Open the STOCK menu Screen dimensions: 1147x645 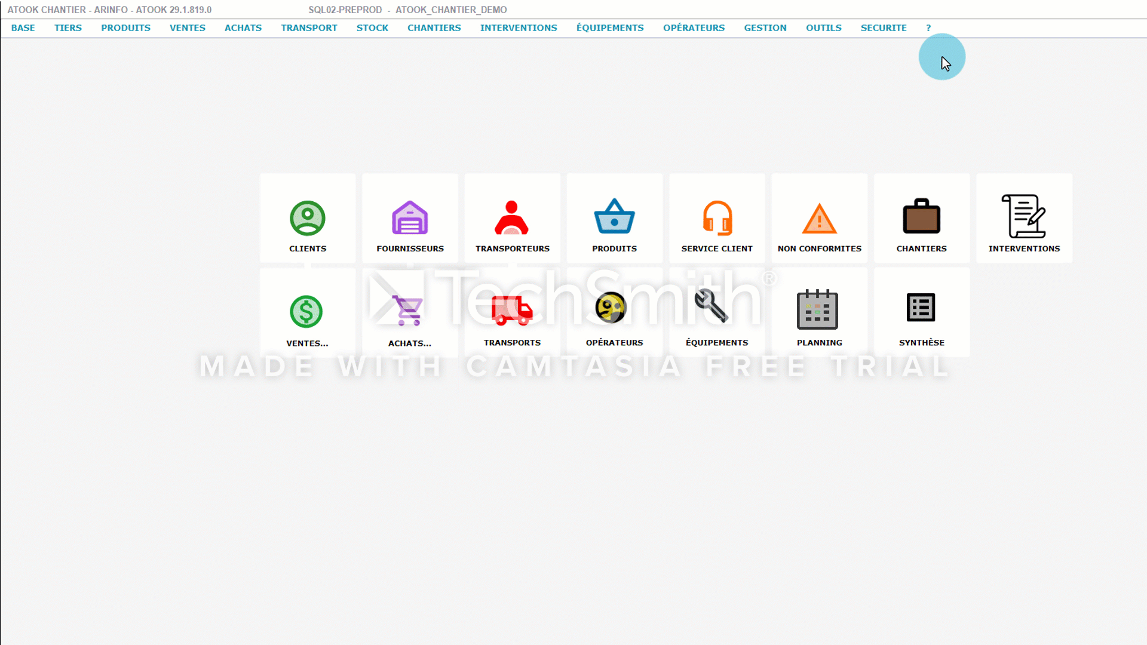[372, 28]
